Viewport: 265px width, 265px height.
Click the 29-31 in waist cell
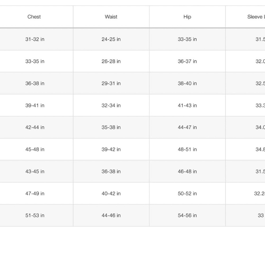click(x=111, y=83)
